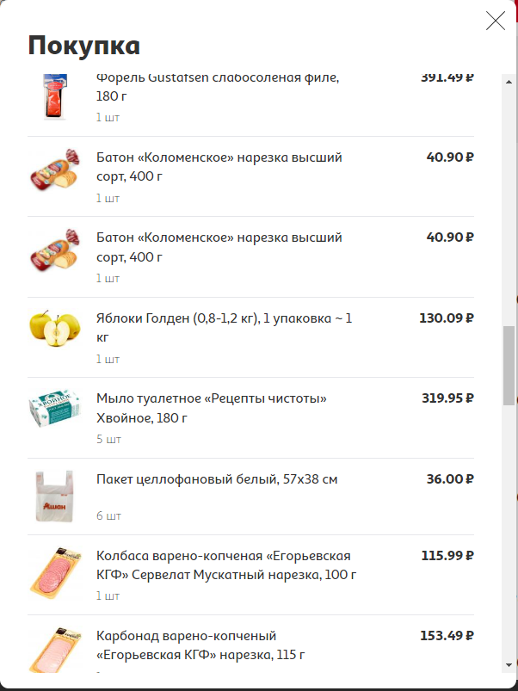Click the Покупка heading
Image resolution: width=518 pixels, height=691 pixels.
coord(84,46)
